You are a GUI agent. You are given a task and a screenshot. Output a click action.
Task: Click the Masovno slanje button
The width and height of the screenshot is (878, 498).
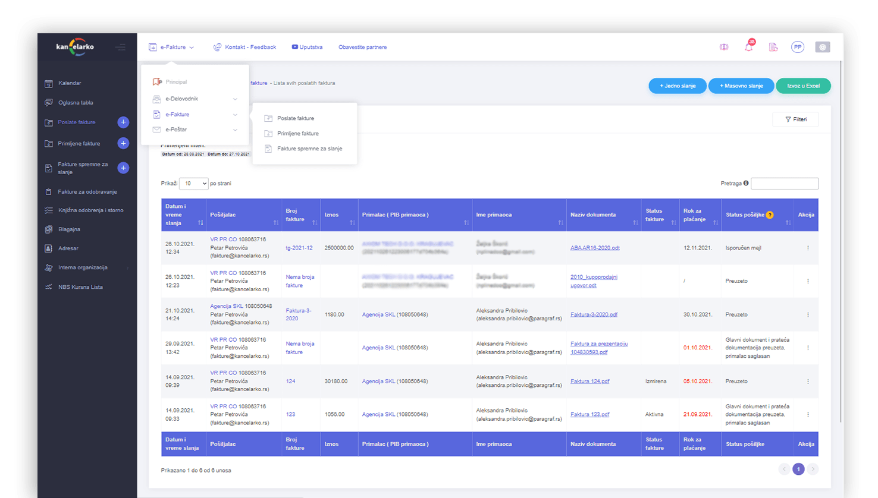pyautogui.click(x=741, y=86)
